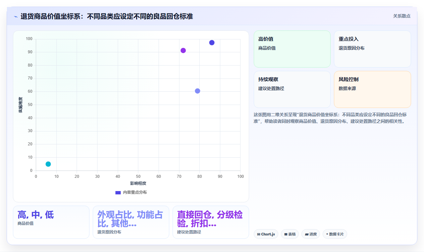The image size is (424, 252).
Task: Click the 关系散点 label in the header
Action: pos(401,16)
